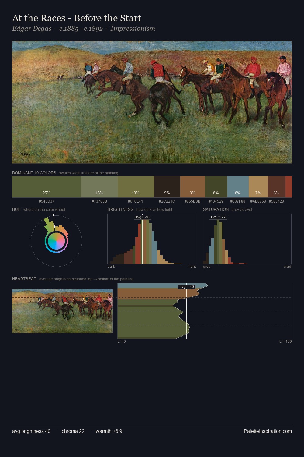Image resolution: width=304 pixels, height=457 pixels.
Task: Click the 'L = 100' axis label
Action: 285,342
